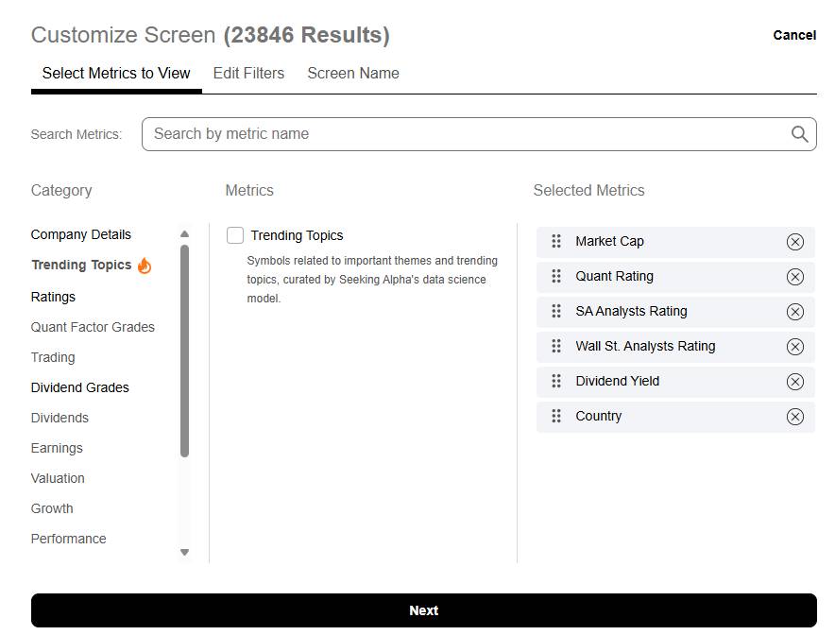Image resolution: width=835 pixels, height=635 pixels.
Task: Click drag handle beside Country
Action: (x=556, y=416)
